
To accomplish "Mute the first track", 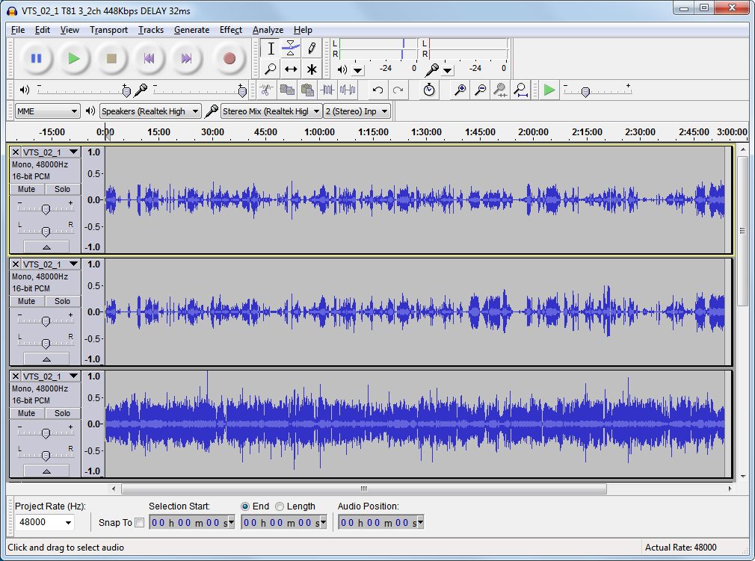I will click(x=27, y=189).
